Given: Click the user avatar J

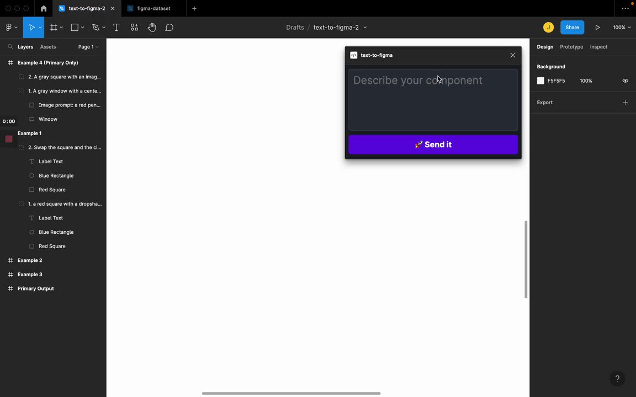Looking at the screenshot, I should point(548,27).
